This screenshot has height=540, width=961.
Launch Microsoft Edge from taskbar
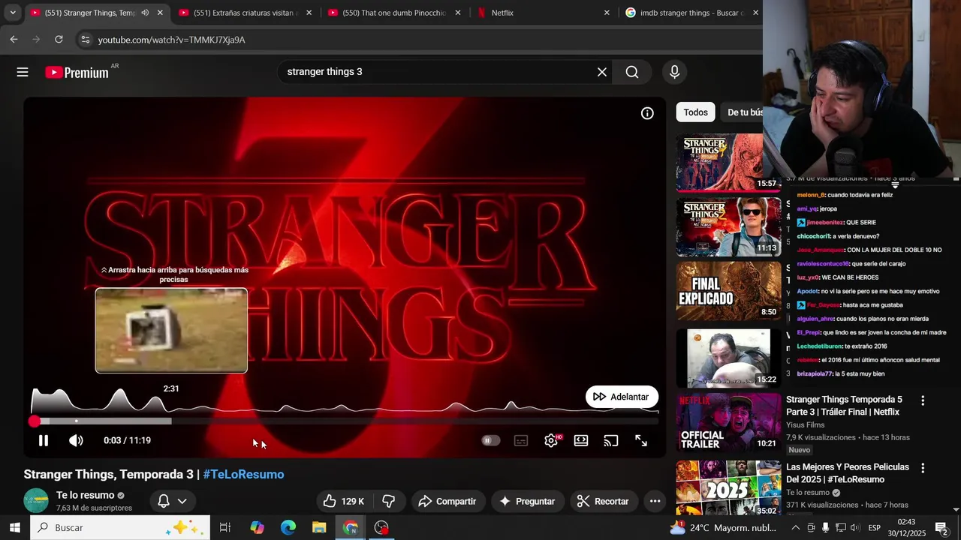288,528
